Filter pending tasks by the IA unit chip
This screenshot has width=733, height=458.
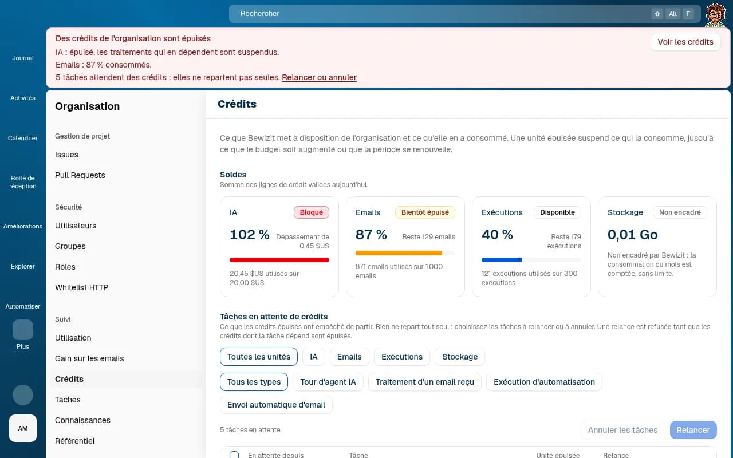pyautogui.click(x=314, y=357)
